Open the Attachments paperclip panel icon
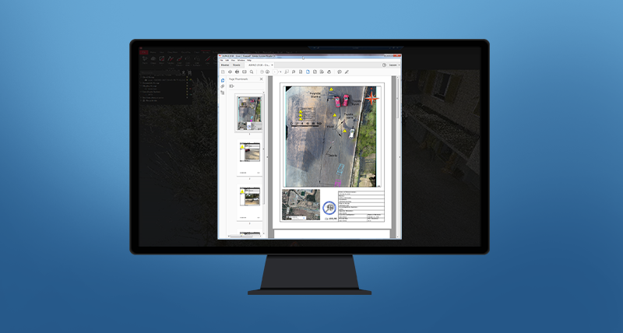This screenshot has height=333, width=623. click(222, 86)
